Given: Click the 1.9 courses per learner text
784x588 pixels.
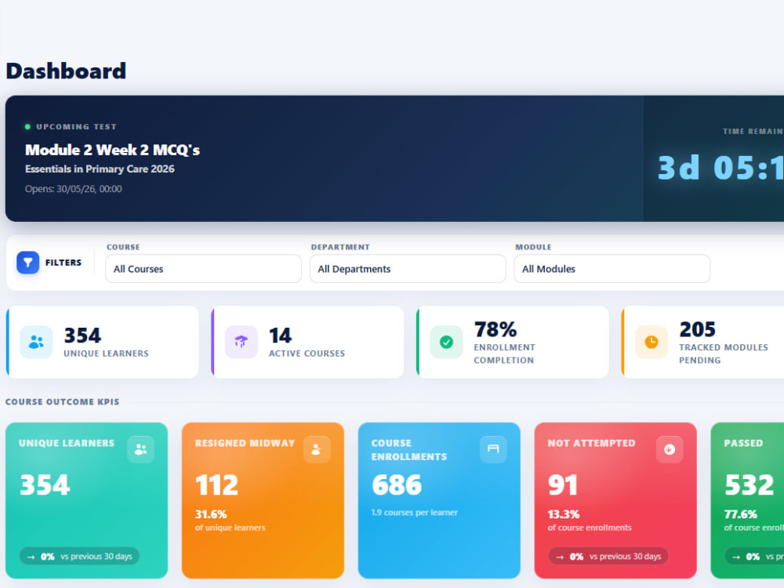Looking at the screenshot, I should coord(414,513).
